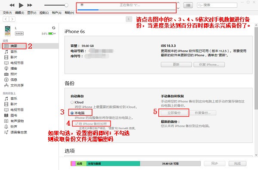This screenshot has height=170, width=258.
Task: Select the 本电脑 backup radio button
Action: tap(72, 113)
